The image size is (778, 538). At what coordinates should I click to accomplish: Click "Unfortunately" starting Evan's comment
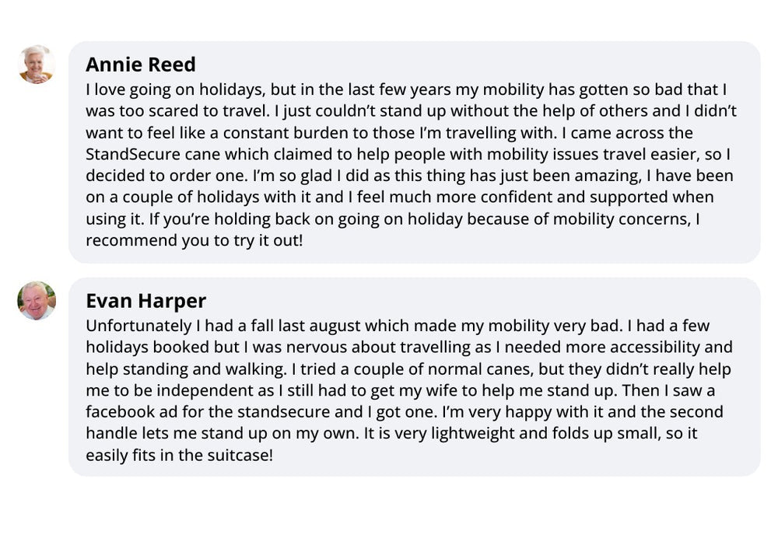tap(138, 326)
